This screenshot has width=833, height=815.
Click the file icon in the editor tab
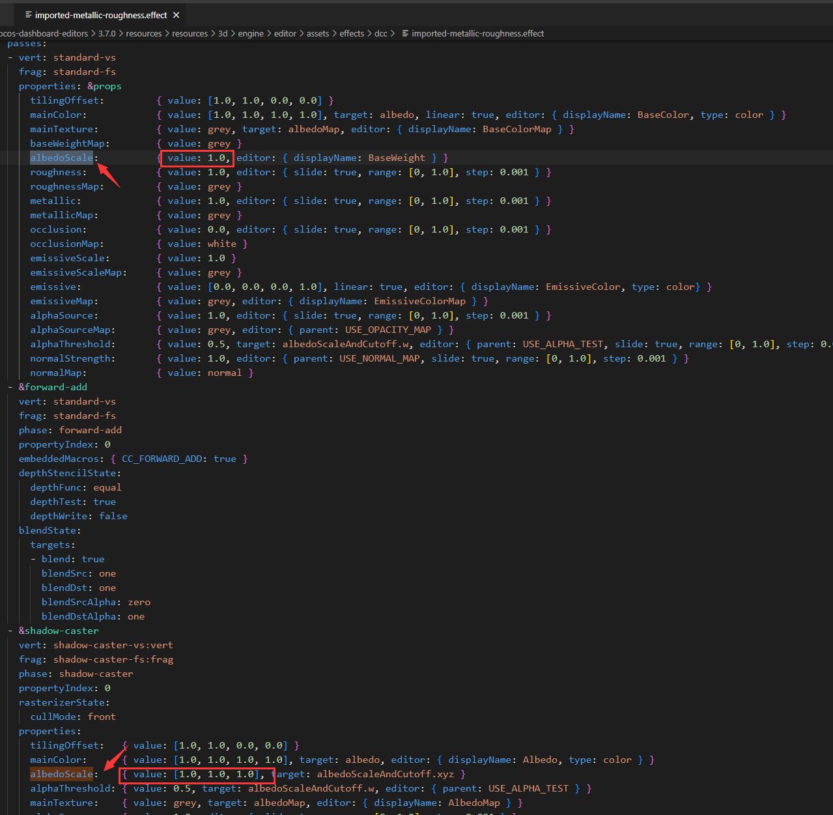29,15
